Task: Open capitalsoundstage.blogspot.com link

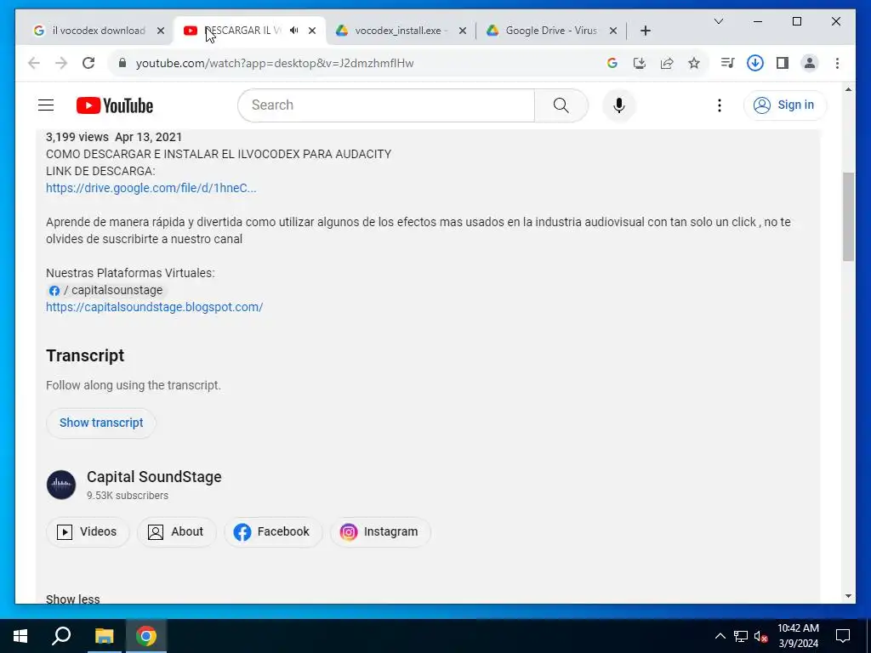Action: coord(155,307)
